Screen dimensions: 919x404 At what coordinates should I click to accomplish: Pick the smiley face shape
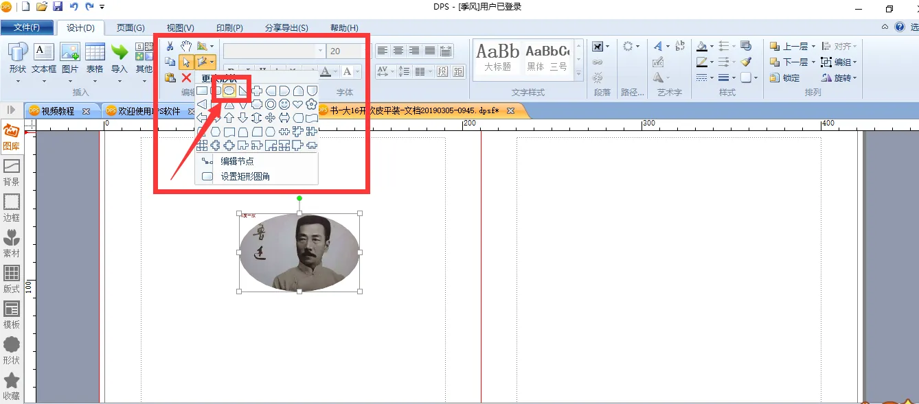tap(284, 104)
